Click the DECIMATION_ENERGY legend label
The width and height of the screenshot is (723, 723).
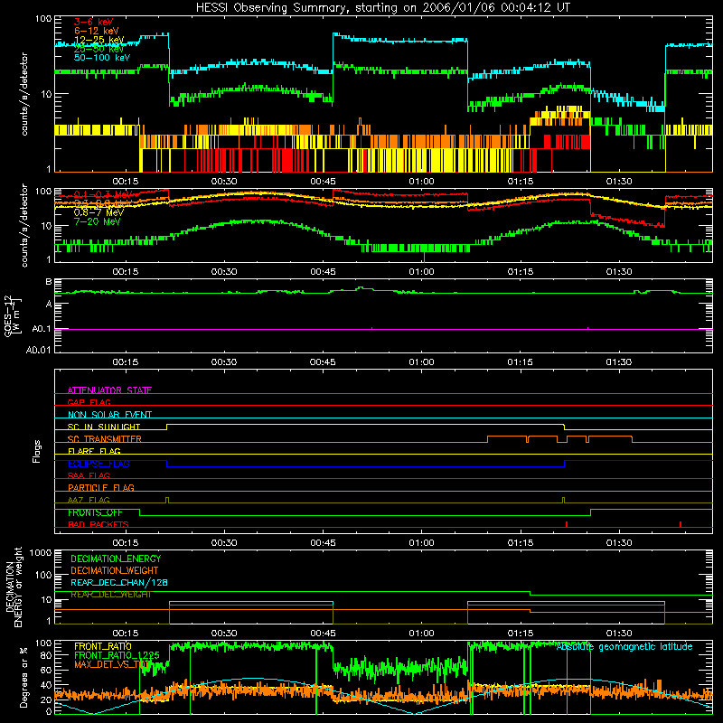pos(116,559)
